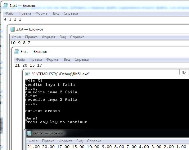Open Справка menu in 3.txt window
Screen dimensions: 189x150
pos(82,59)
